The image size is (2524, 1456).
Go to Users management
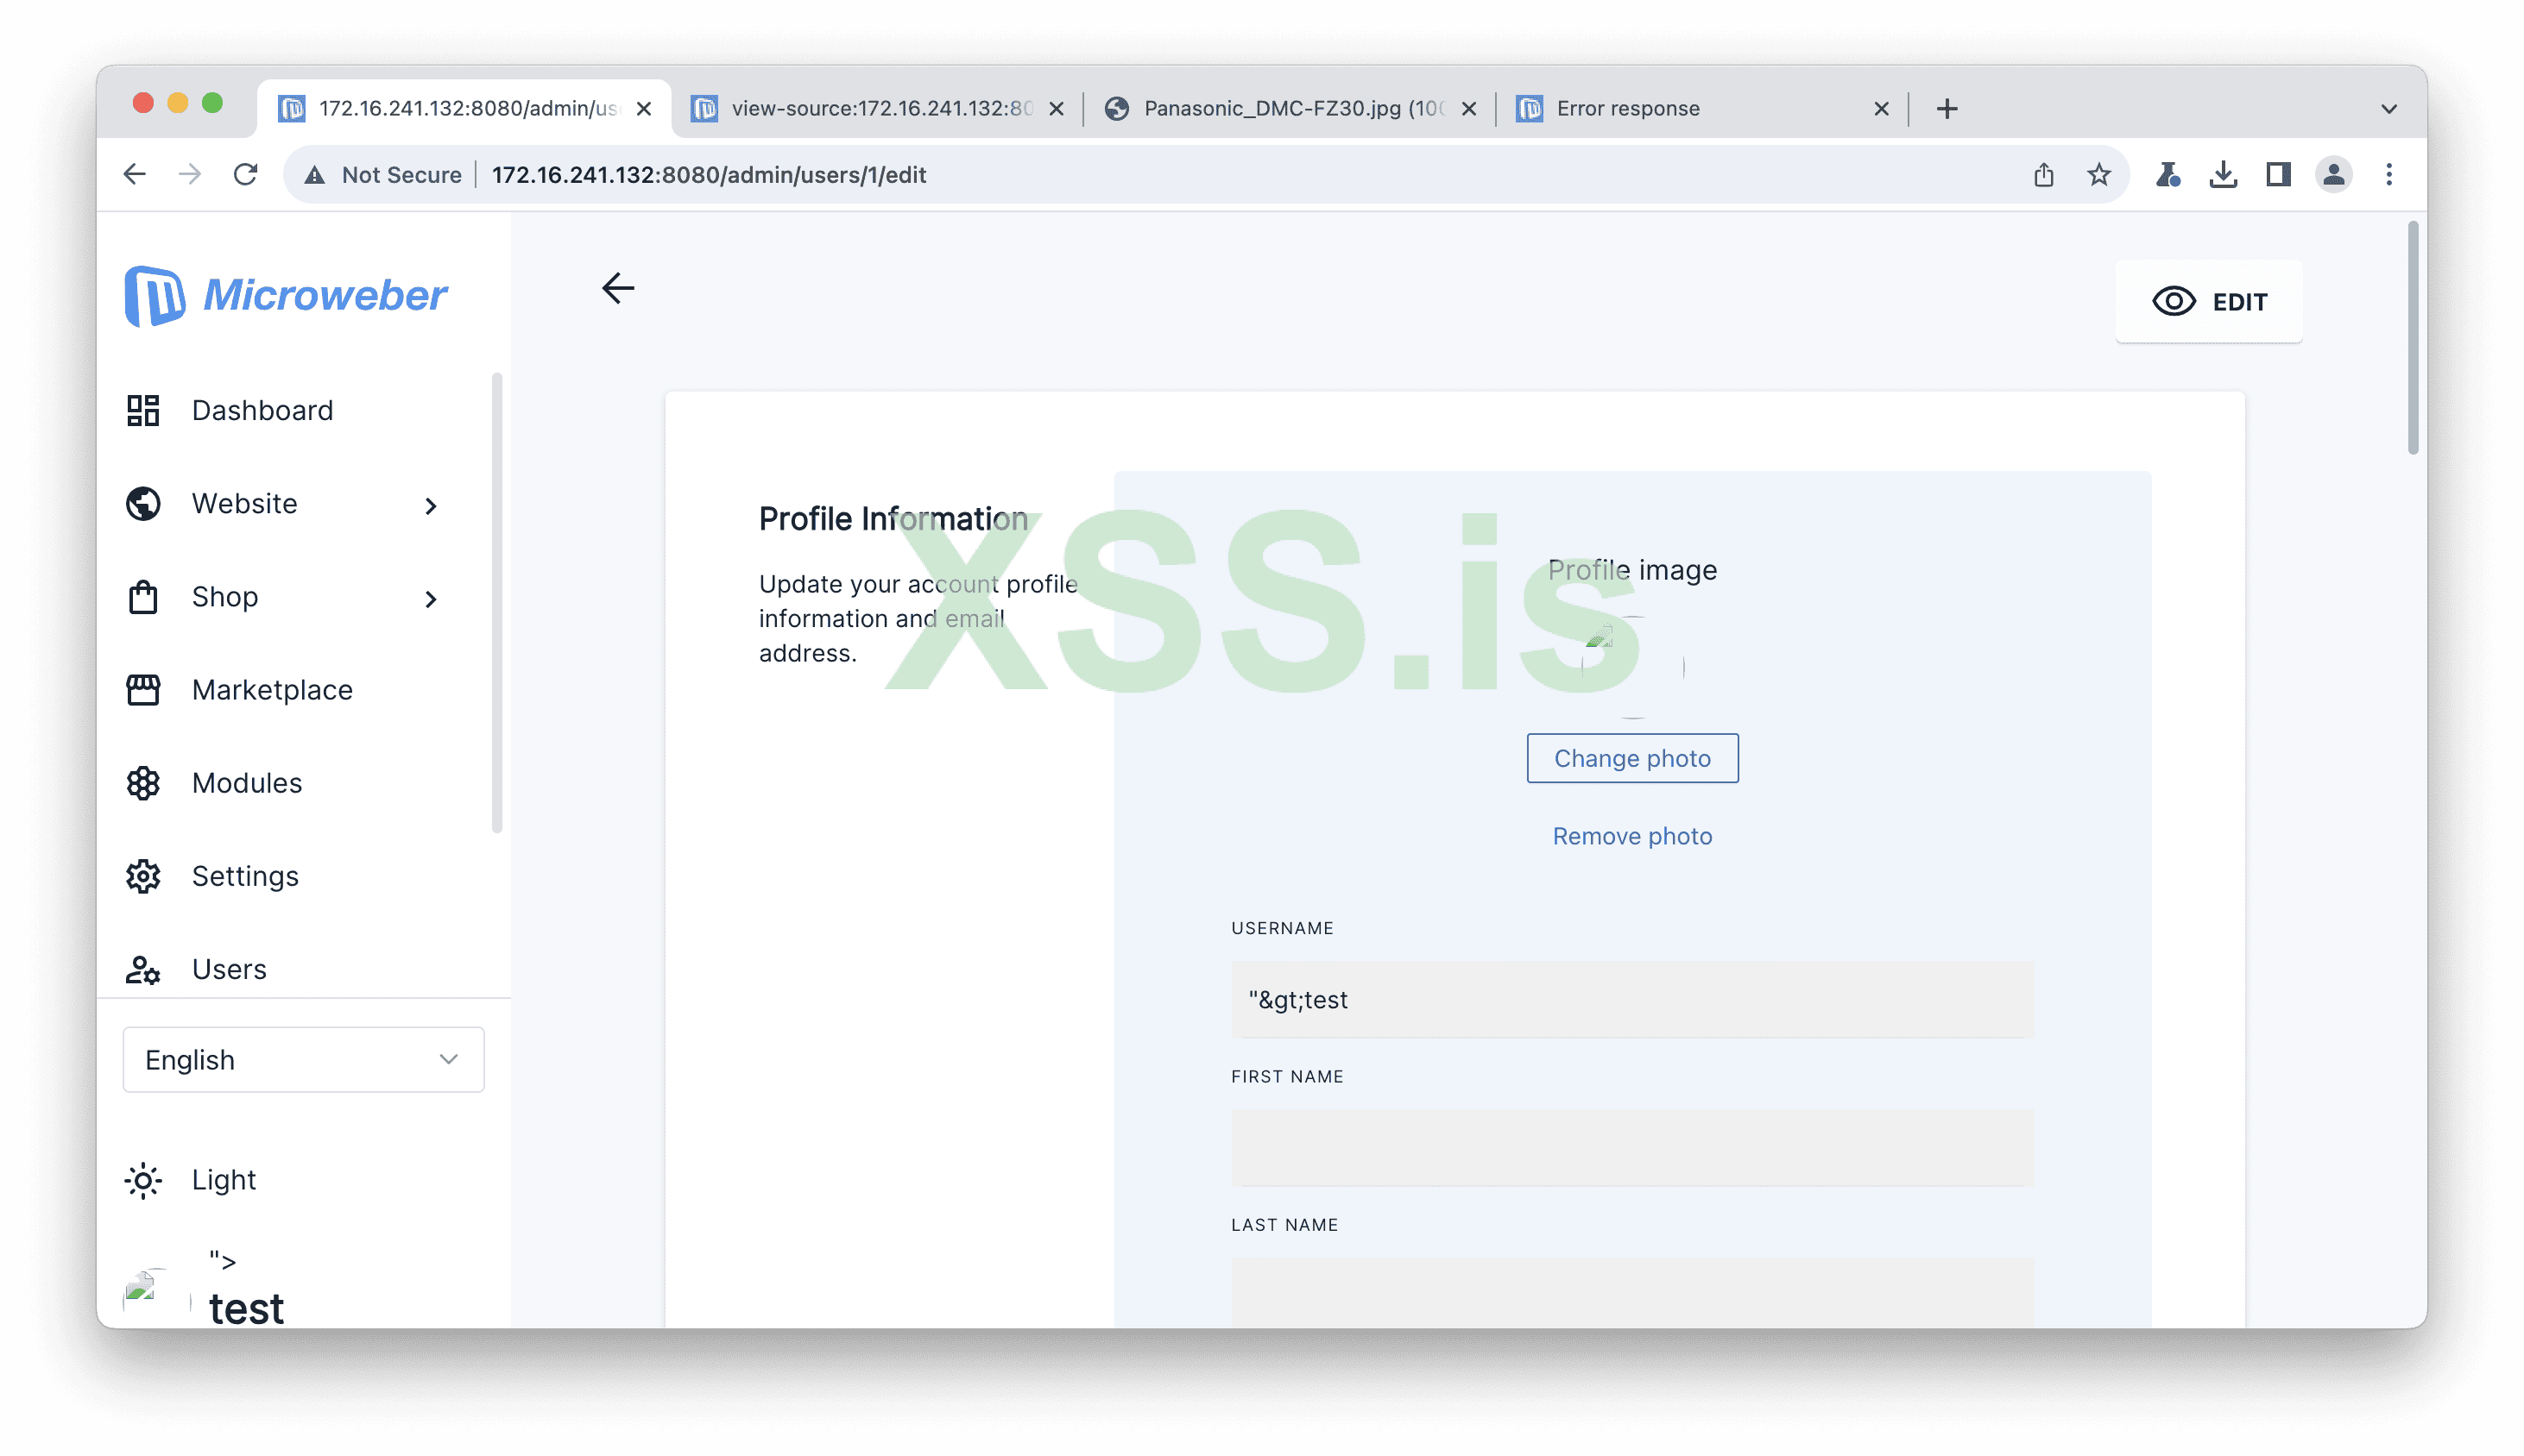tap(228, 969)
